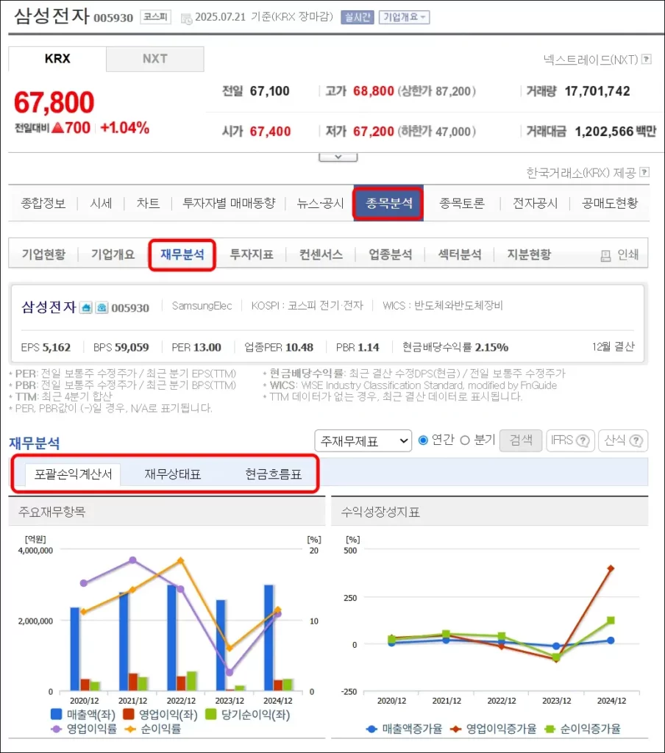The width and height of the screenshot is (665, 753).
Task: Click the 당기순이익(좌) green legend swatch
Action: pyautogui.click(x=211, y=714)
